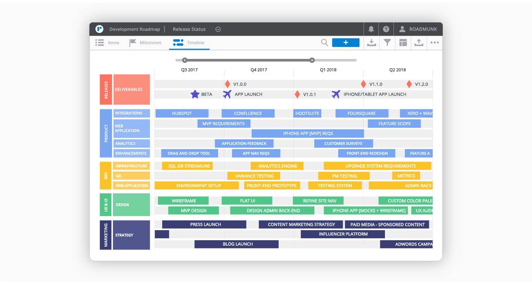The image size is (532, 284).
Task: Select the V1.0.1 diamond milestone
Action: click(297, 94)
